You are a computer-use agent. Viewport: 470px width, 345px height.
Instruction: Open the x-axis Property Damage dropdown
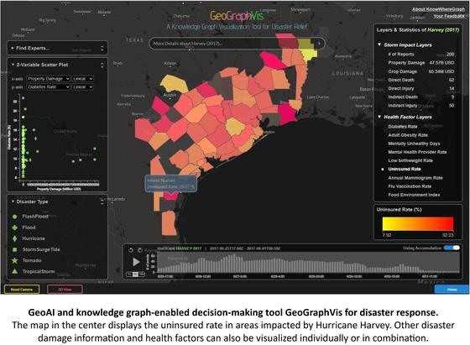tap(49, 79)
